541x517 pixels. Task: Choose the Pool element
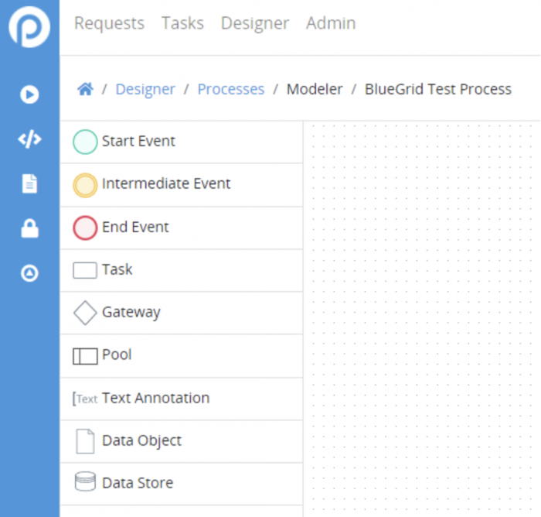coord(85,356)
